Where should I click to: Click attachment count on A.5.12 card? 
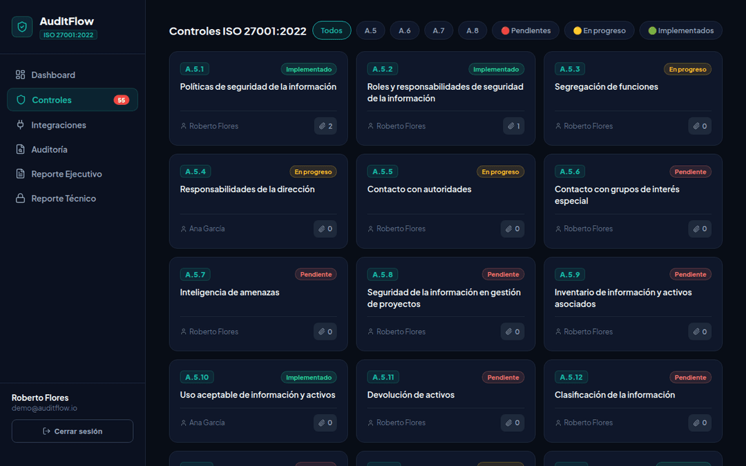click(700, 423)
